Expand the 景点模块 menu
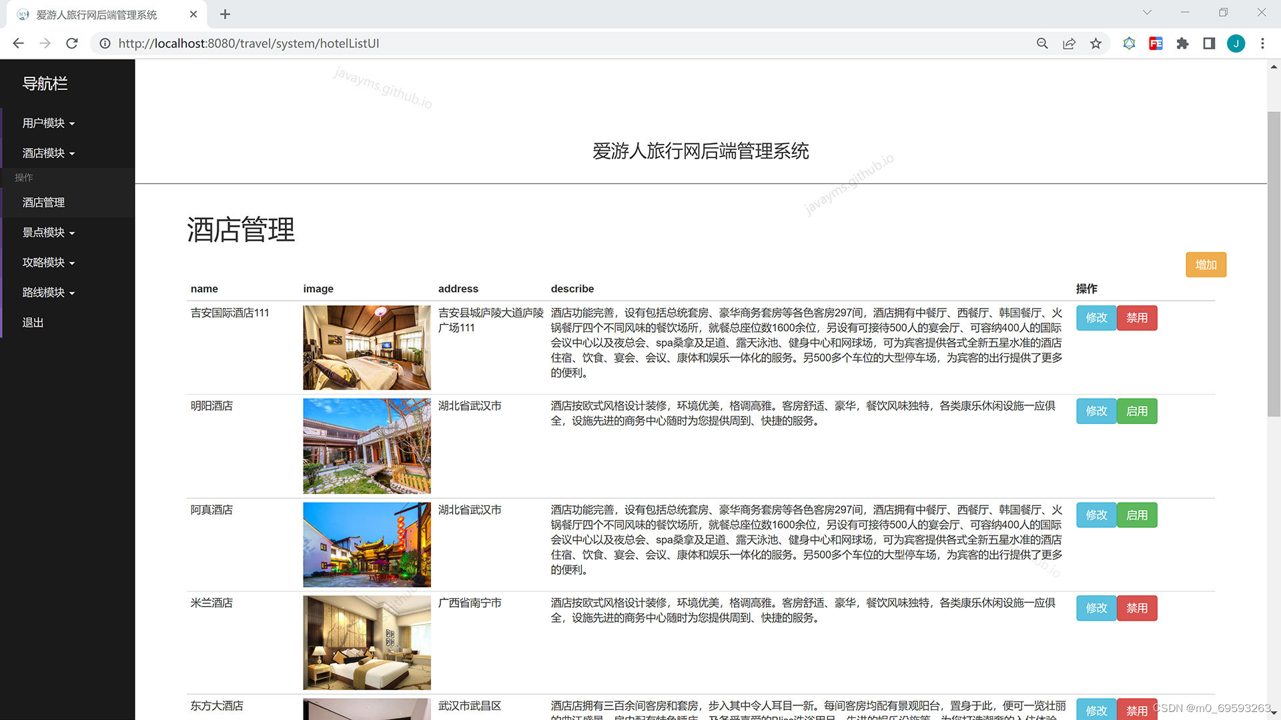This screenshot has height=720, width=1281. tap(48, 232)
